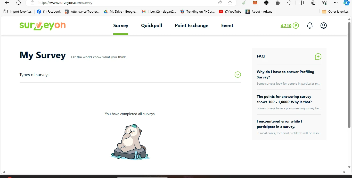Image resolution: width=352 pixels, height=178 pixels.
Task: Open the Trending on PHCorner bookmark
Action: click(198, 12)
